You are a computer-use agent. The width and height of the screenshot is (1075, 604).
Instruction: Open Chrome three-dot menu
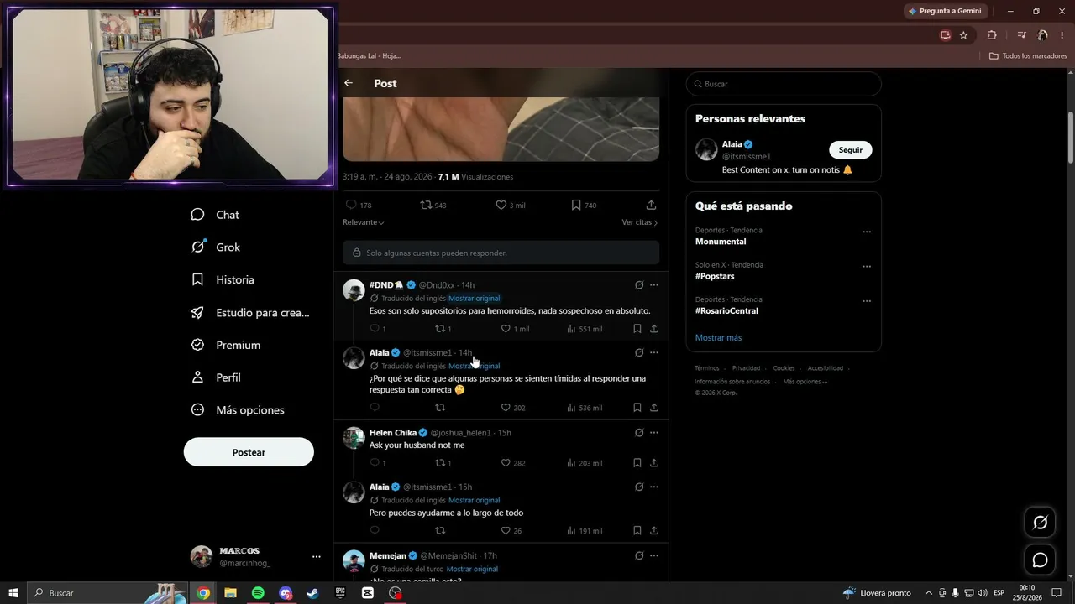pyautogui.click(x=1062, y=35)
